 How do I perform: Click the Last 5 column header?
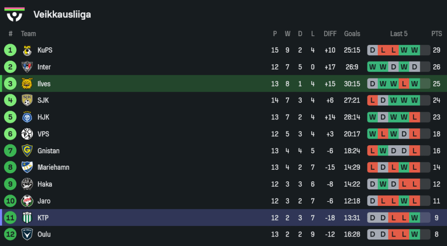pyautogui.click(x=399, y=34)
